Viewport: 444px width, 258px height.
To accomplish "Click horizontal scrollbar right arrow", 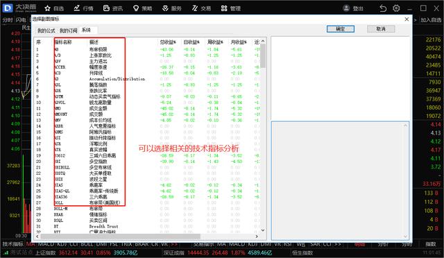I will (257, 237).
